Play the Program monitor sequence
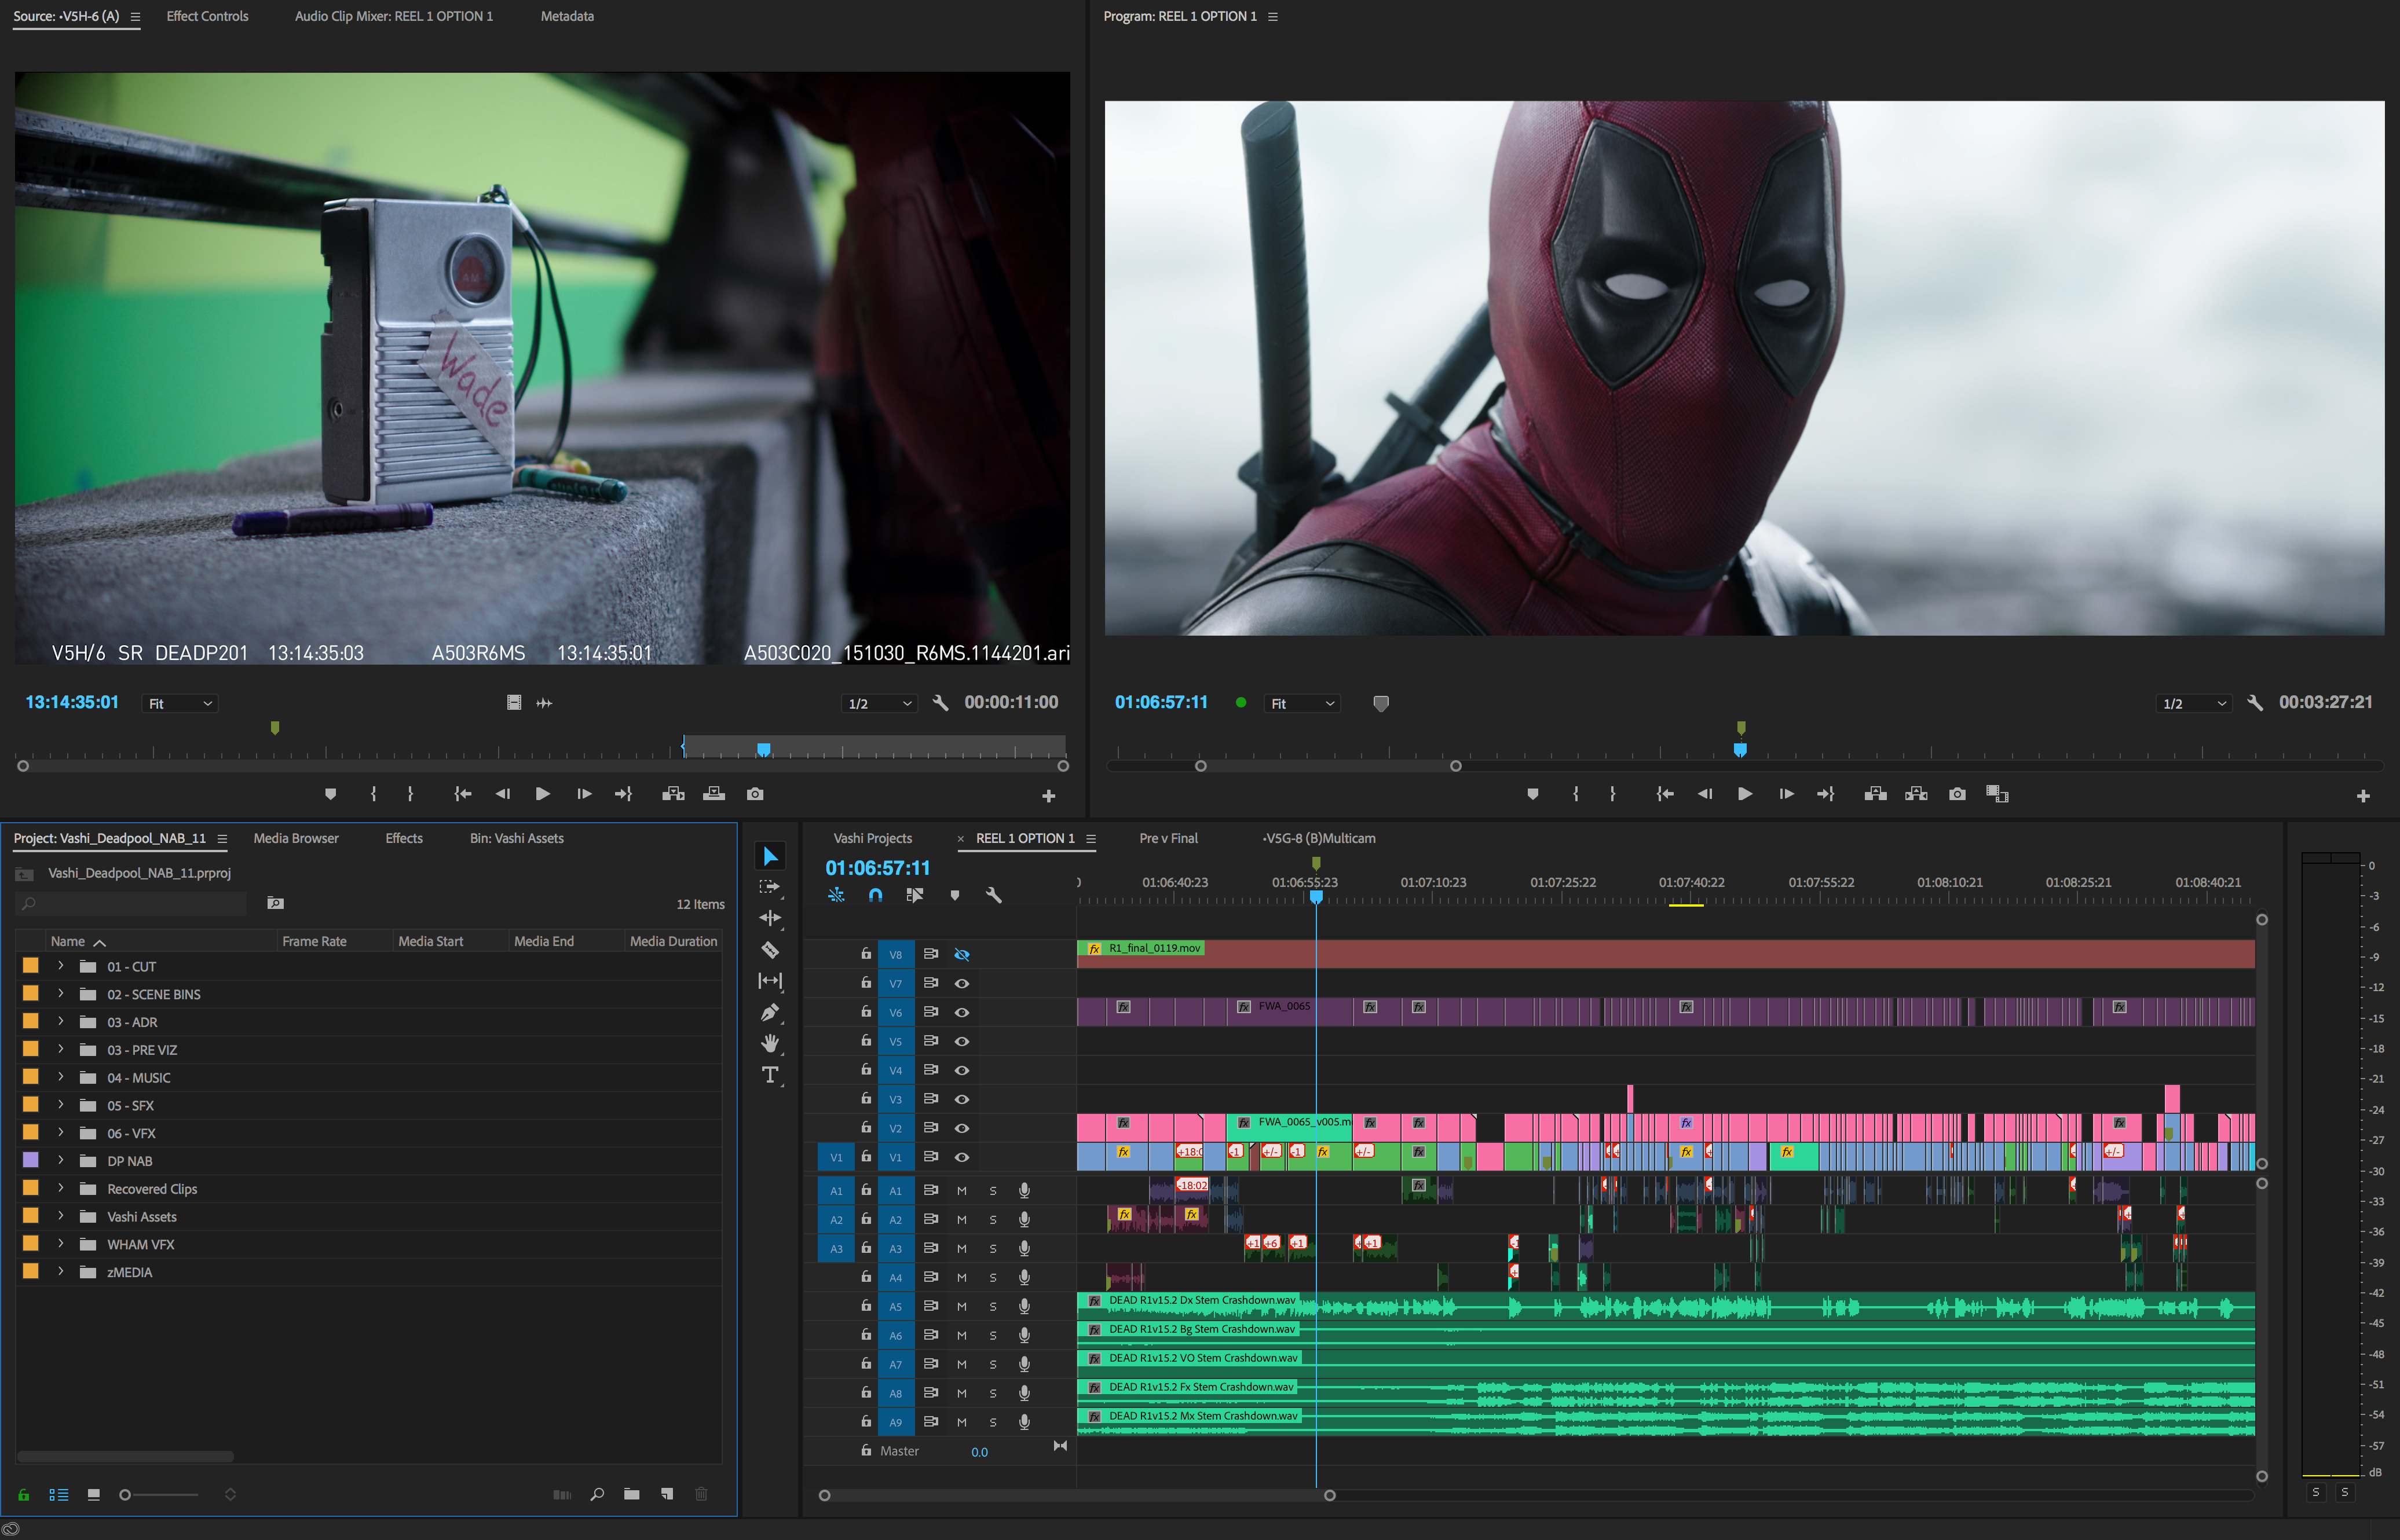Viewport: 2400px width, 1540px height. click(x=1745, y=794)
